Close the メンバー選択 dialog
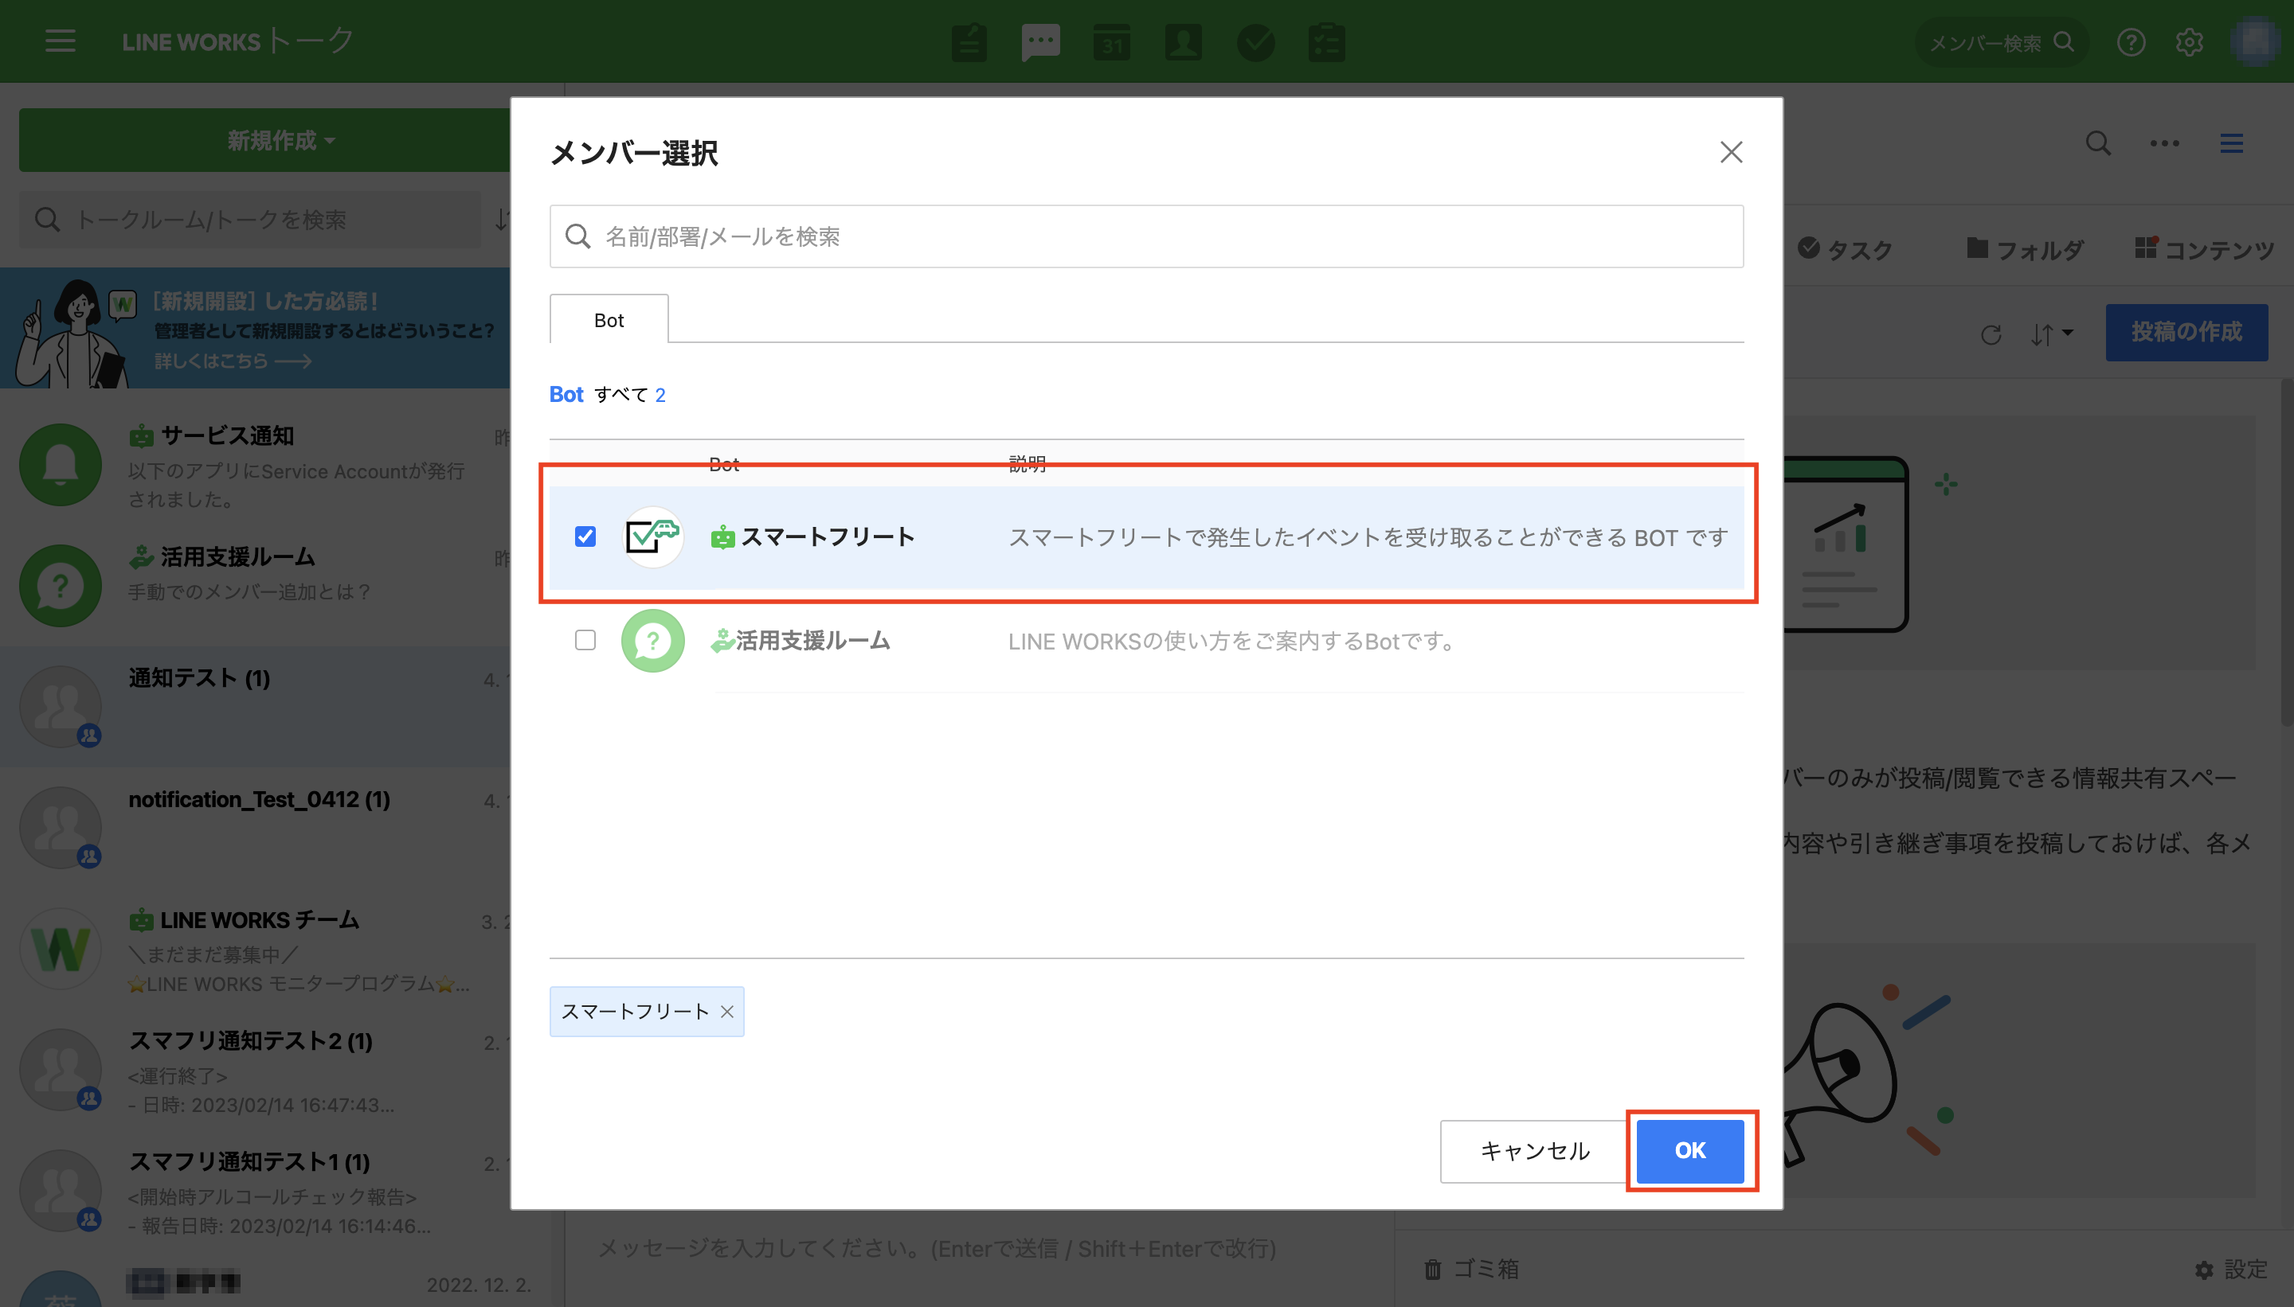Screen dimensions: 2294x1307 (x=1730, y=153)
